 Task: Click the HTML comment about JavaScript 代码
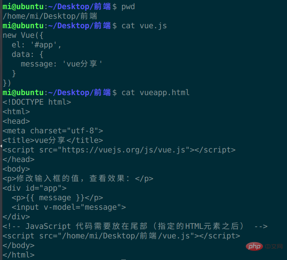[135, 226]
